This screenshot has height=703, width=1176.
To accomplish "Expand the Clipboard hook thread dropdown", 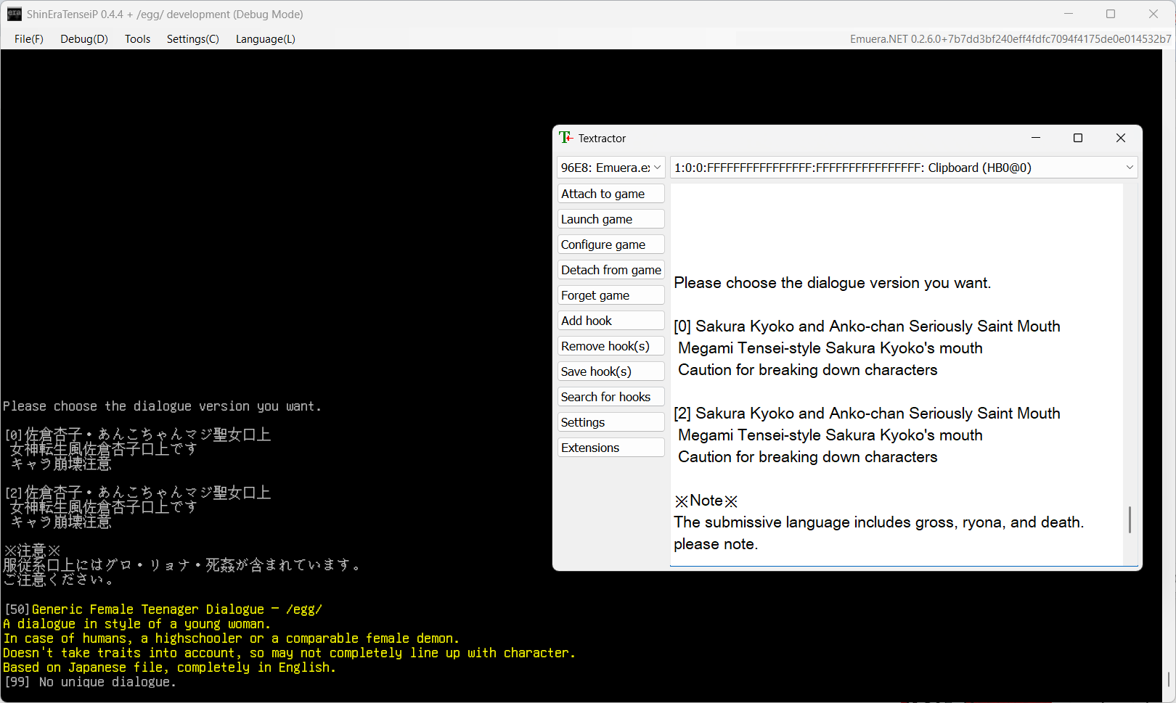I will [903, 168].
